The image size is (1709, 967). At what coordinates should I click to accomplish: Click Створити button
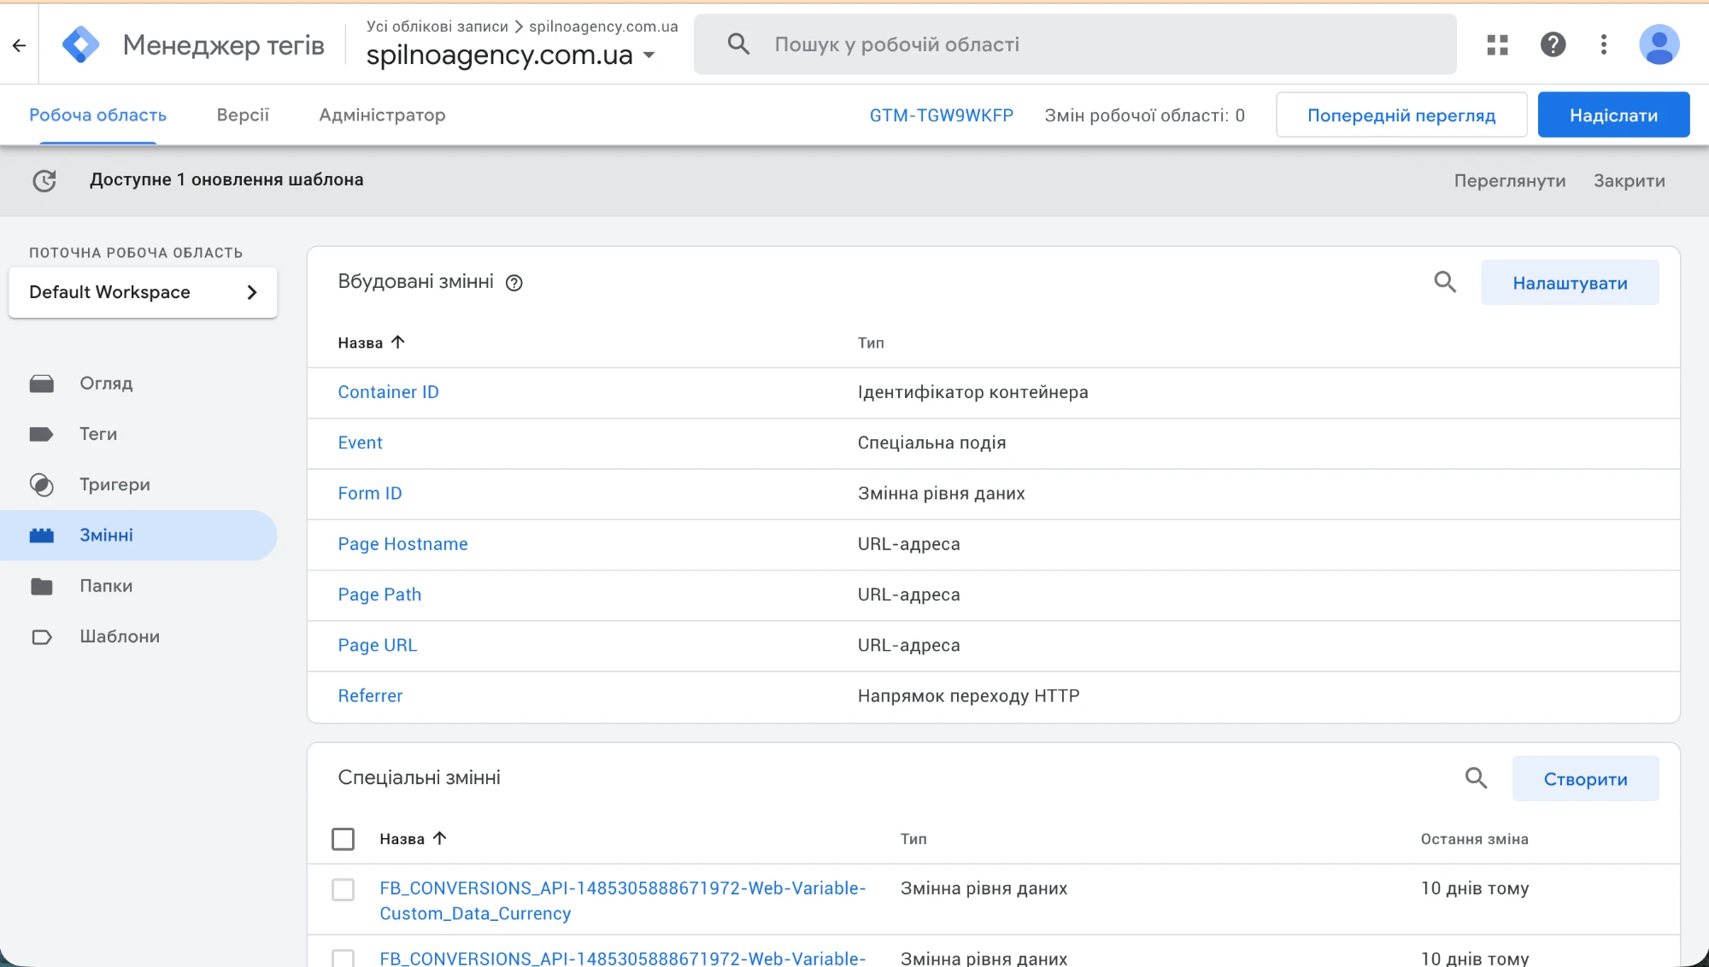1585,779
